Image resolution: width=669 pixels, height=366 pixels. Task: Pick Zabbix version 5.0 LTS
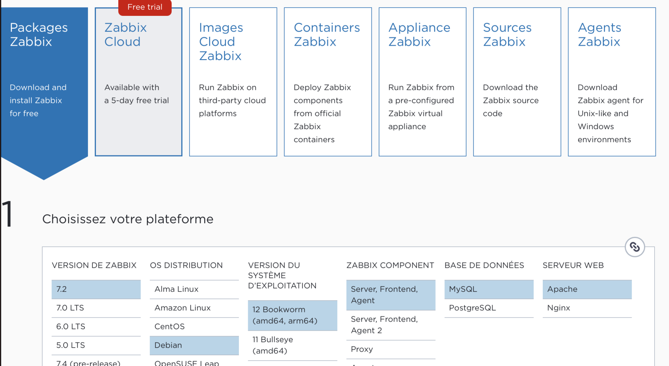click(x=96, y=345)
